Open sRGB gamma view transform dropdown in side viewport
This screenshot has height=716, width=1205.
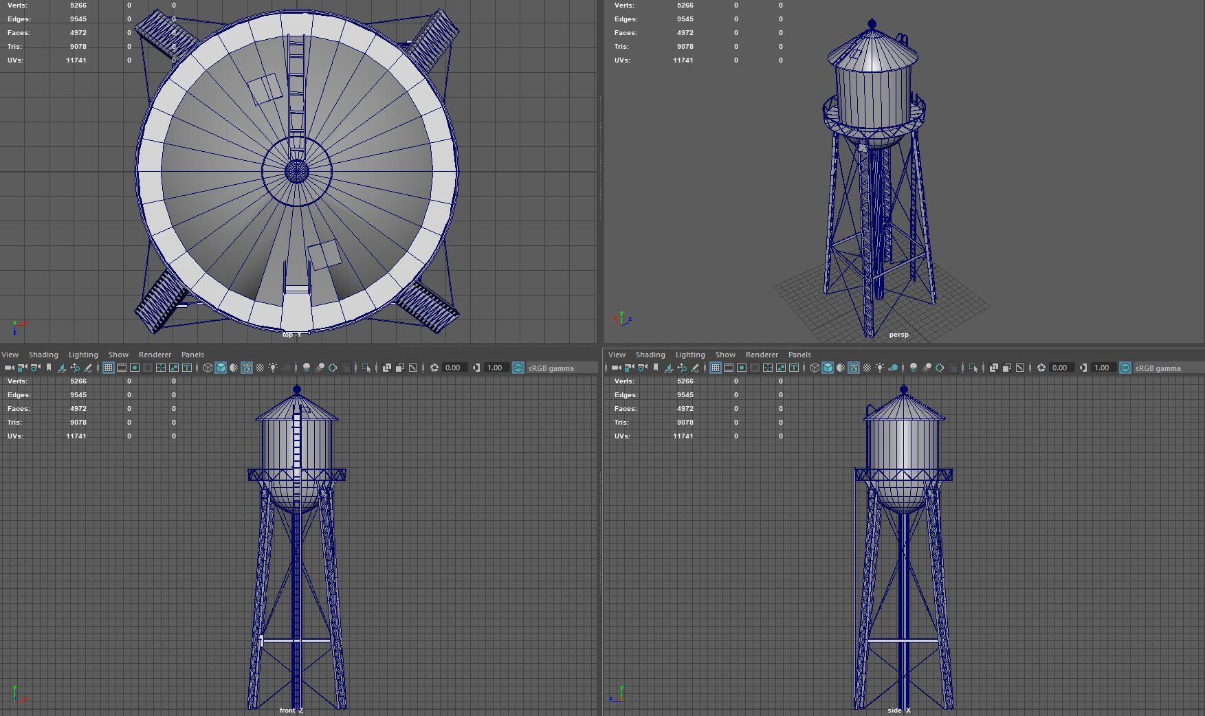[x=1158, y=368]
